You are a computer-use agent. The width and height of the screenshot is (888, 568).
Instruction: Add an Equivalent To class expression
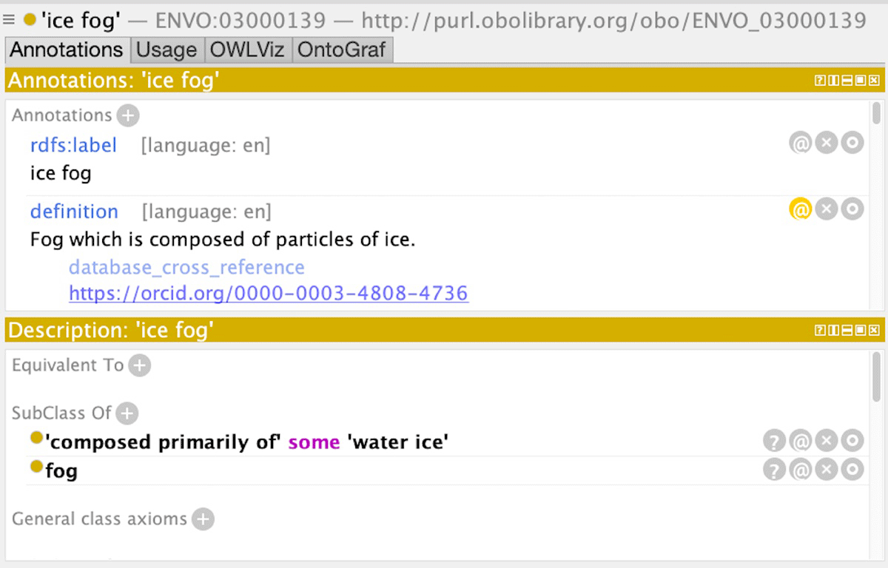(x=139, y=365)
